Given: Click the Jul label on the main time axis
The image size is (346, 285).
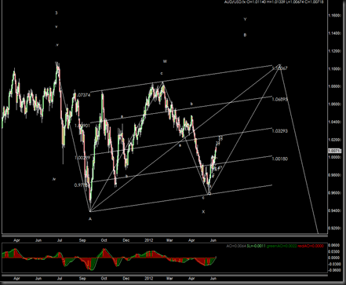Looking at the screenshot, I should pyautogui.click(x=60, y=240).
